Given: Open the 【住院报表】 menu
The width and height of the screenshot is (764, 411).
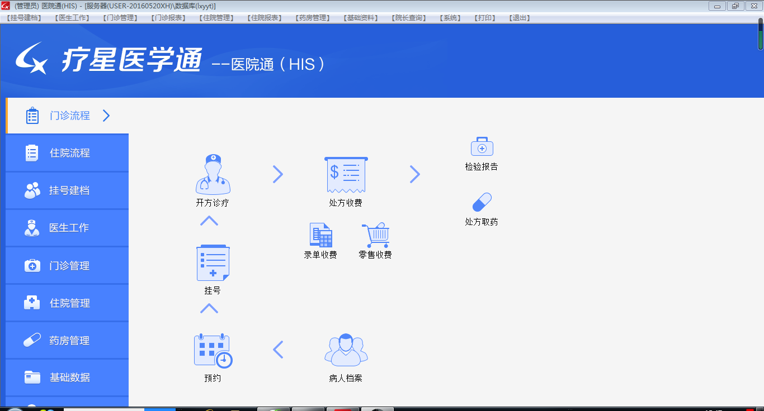Looking at the screenshot, I should coord(265,18).
